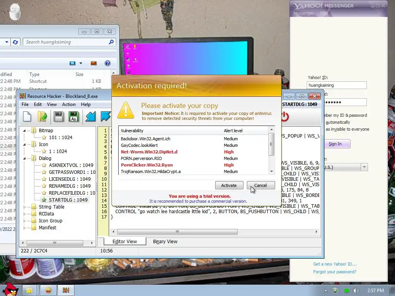This screenshot has width=395, height=296.
Task: Click the Cancel button in activation dialog
Action: pyautogui.click(x=260, y=185)
